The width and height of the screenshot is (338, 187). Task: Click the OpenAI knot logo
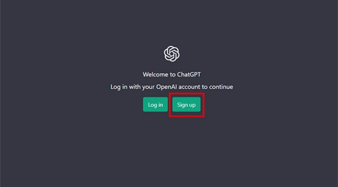pyautogui.click(x=172, y=54)
